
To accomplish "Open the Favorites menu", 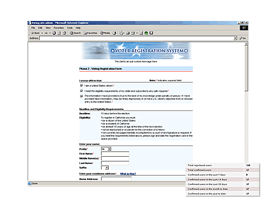I will coord(59,28).
